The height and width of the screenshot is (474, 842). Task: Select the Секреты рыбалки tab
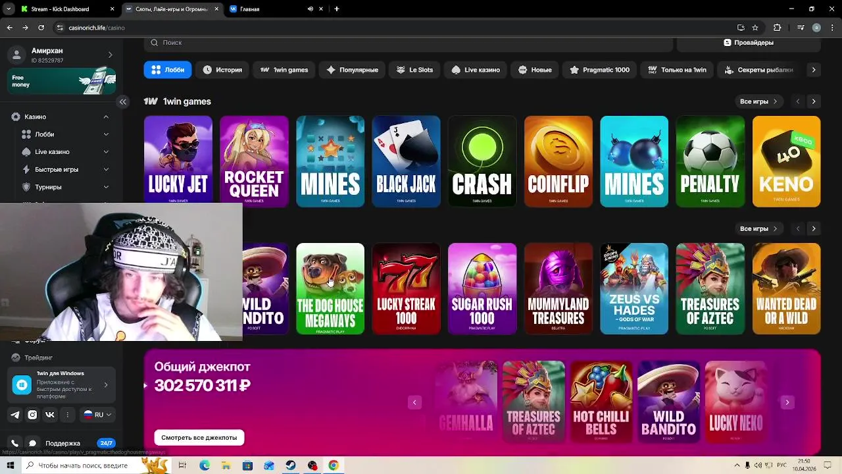point(758,70)
